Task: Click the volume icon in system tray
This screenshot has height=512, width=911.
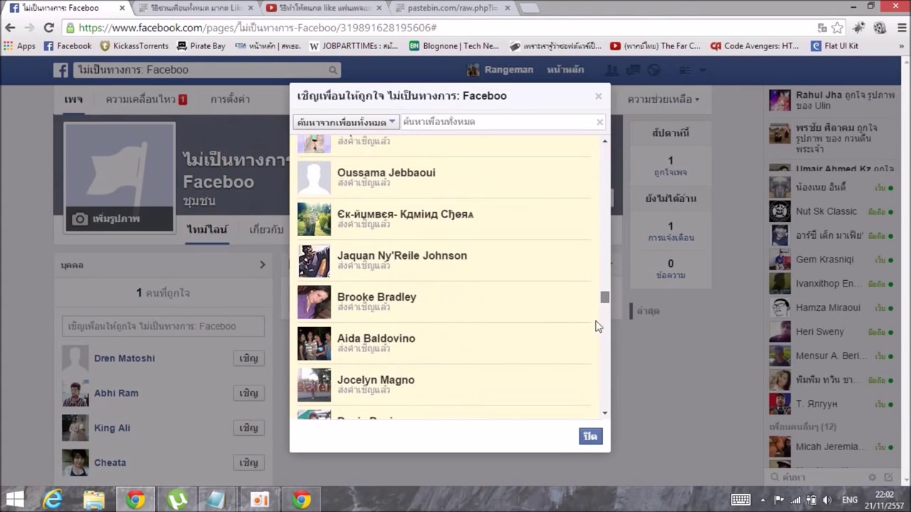Action: (x=827, y=500)
